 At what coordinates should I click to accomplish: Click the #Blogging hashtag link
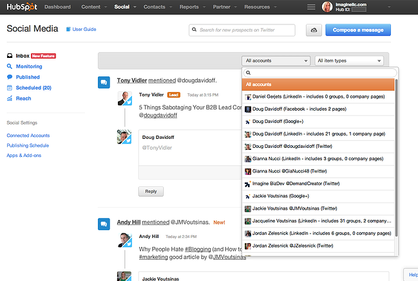tap(198, 249)
